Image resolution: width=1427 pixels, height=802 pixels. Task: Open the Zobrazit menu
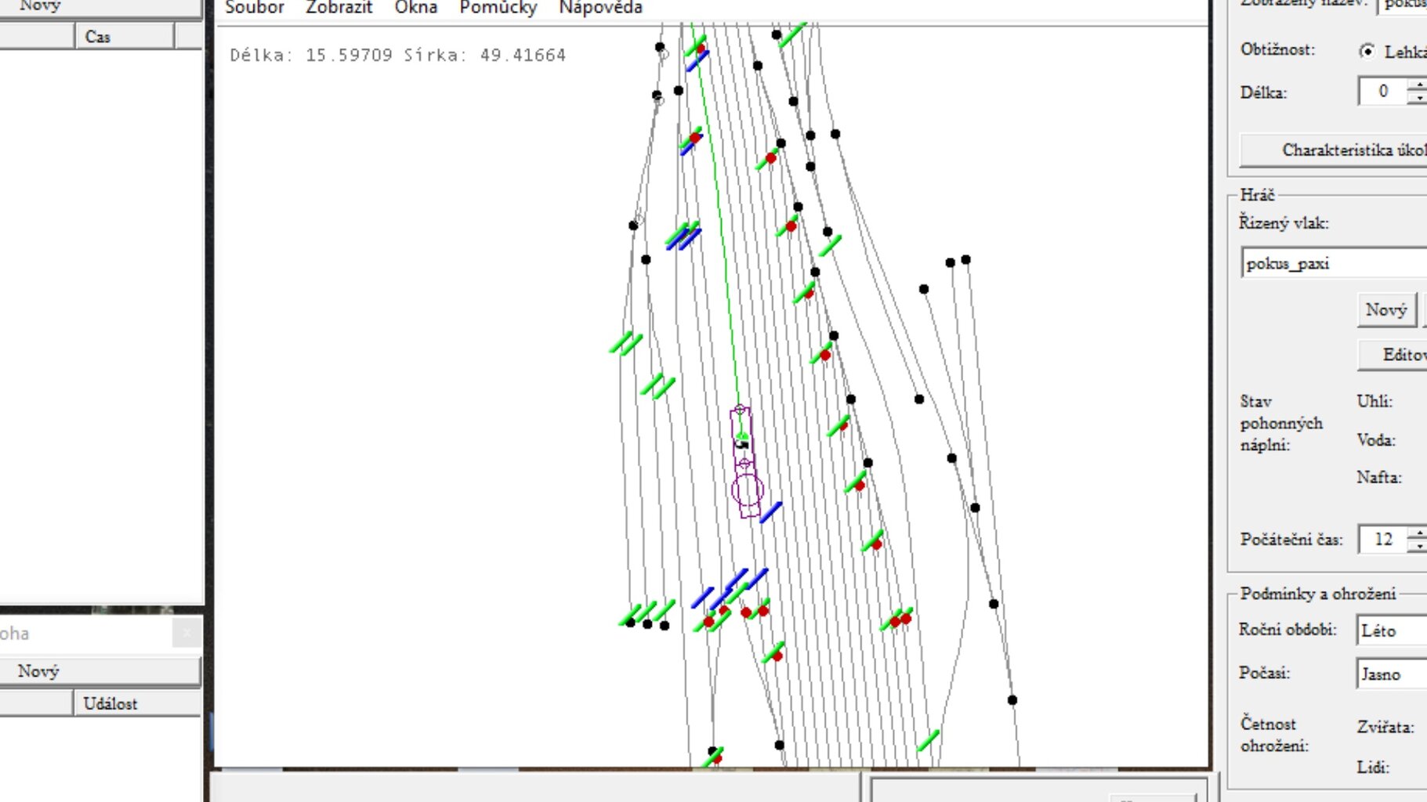pyautogui.click(x=339, y=8)
